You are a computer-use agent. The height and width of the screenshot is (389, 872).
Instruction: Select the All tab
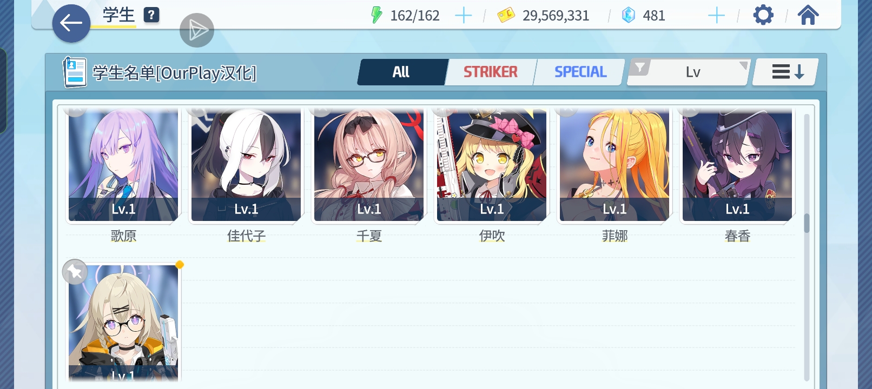(402, 72)
